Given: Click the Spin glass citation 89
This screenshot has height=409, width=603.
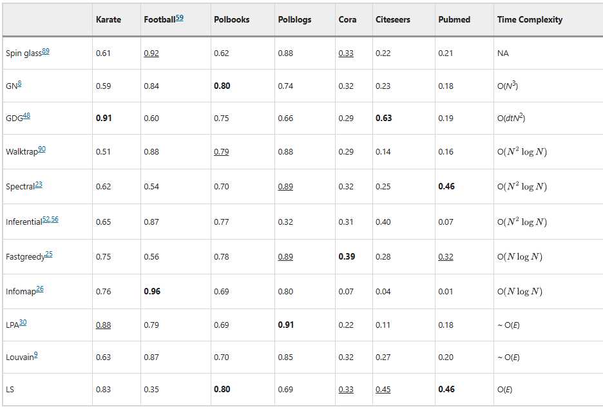Looking at the screenshot, I should 46,52.
